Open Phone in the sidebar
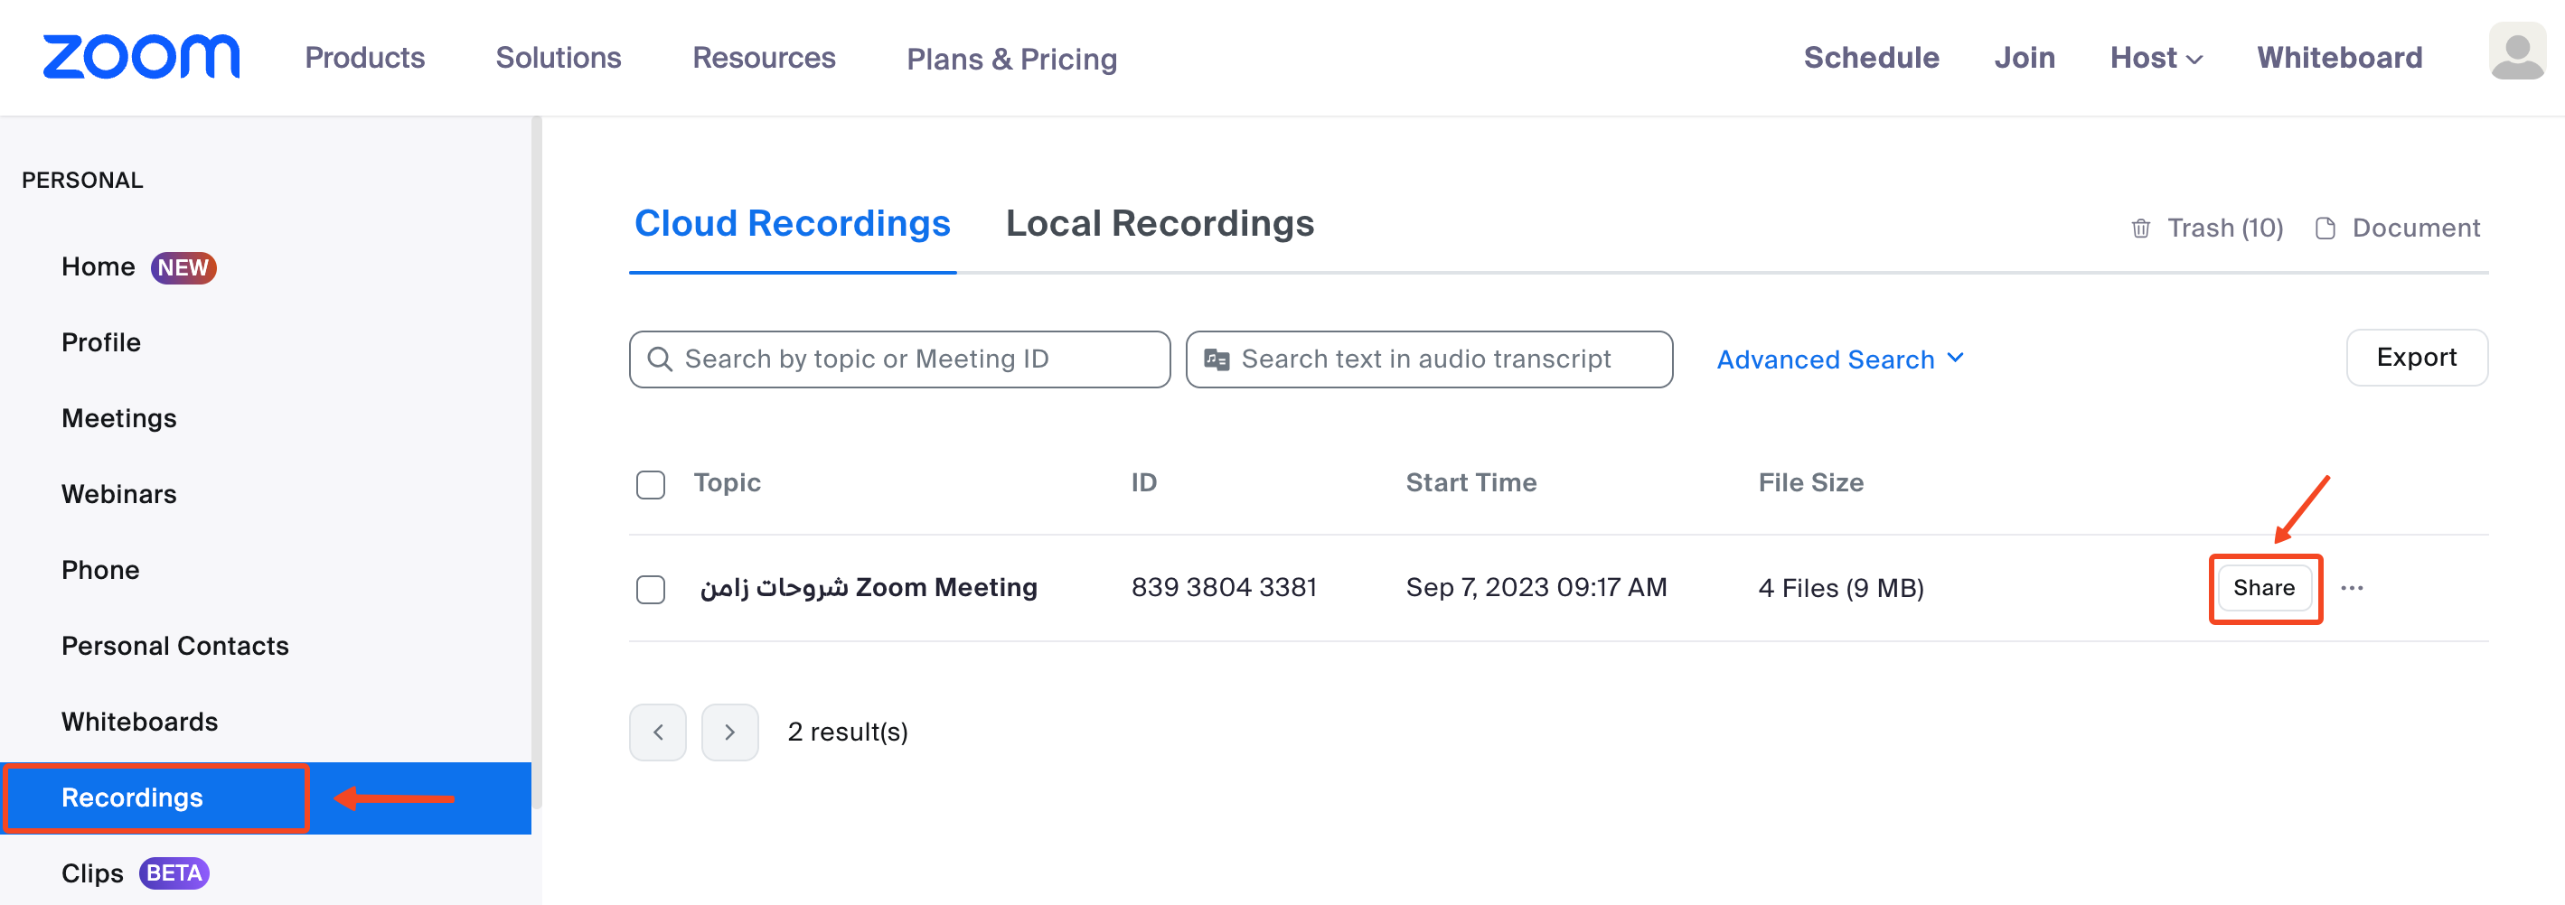 (99, 570)
